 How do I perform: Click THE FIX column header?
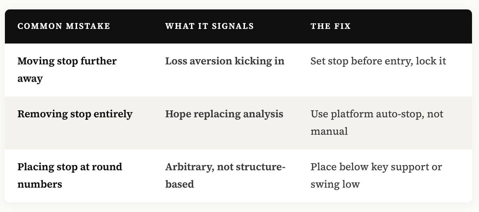click(330, 26)
